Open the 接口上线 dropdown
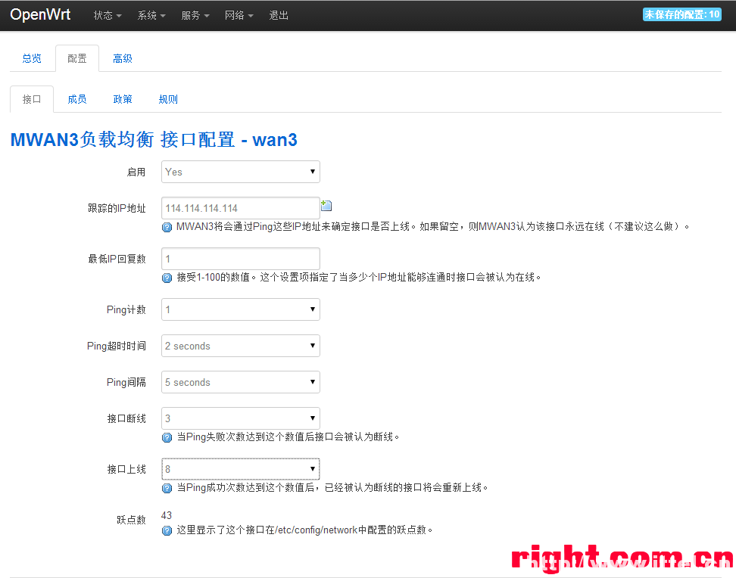This screenshot has width=736, height=578. point(241,469)
